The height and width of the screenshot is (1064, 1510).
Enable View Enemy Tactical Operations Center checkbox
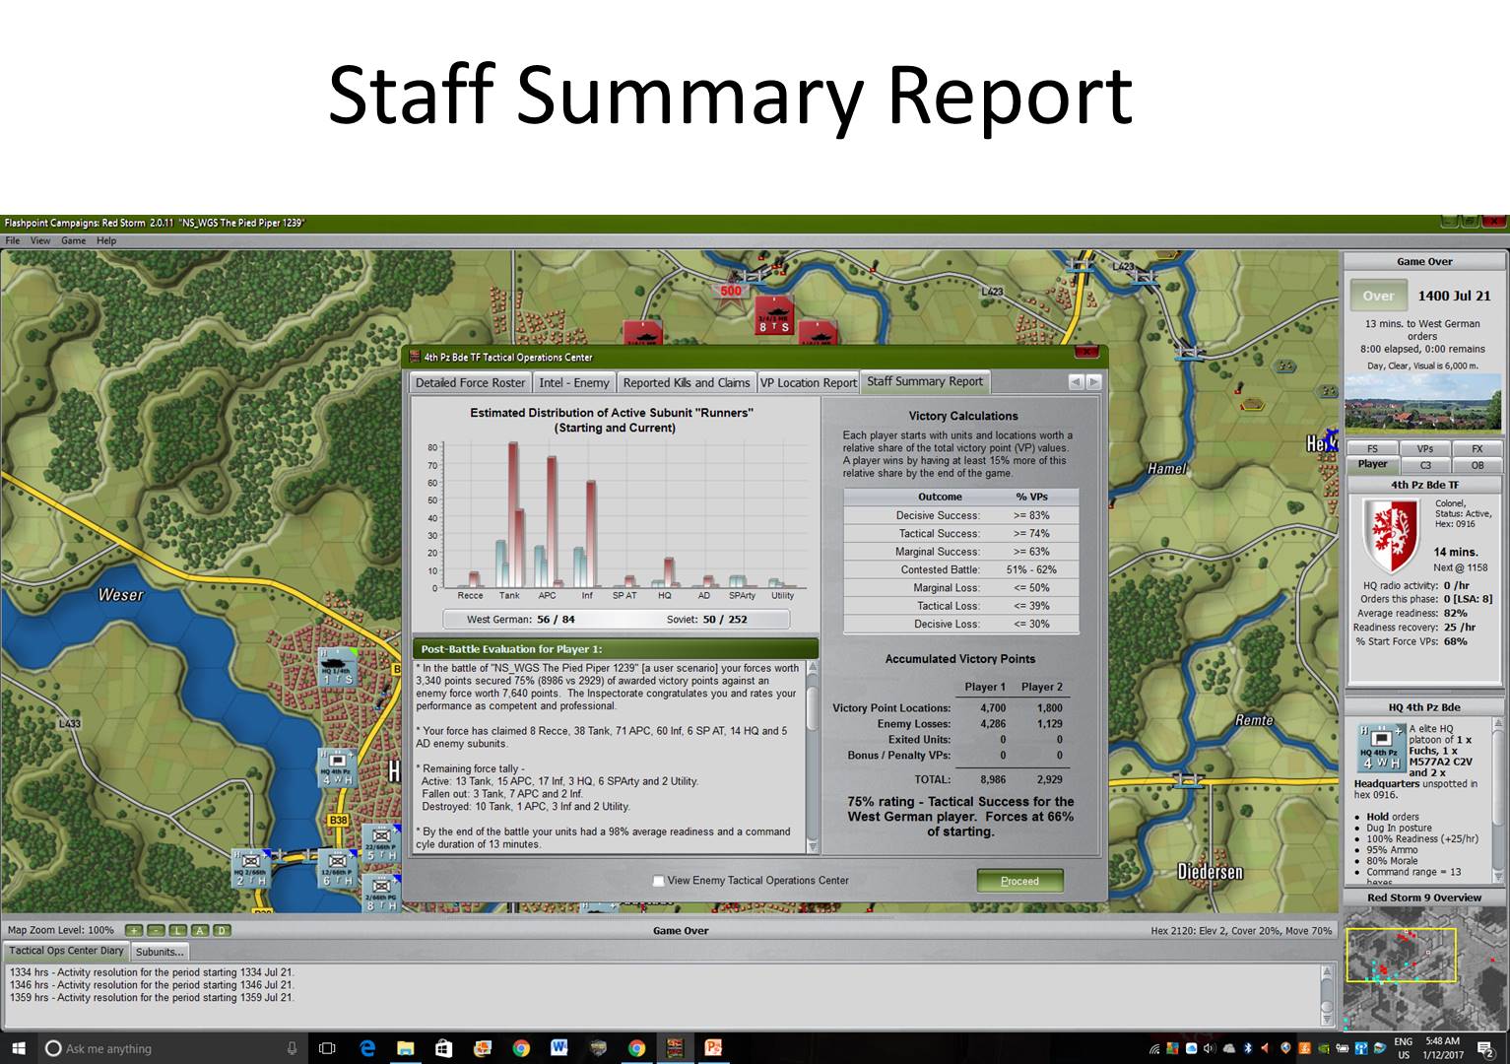(x=658, y=881)
